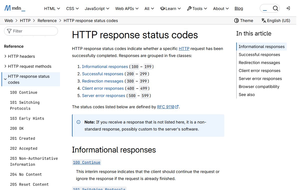Open the CSS dropdown menu

pos(72,8)
